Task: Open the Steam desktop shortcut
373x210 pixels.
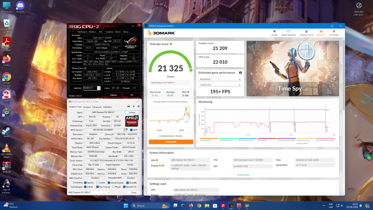Action: [x=6, y=132]
